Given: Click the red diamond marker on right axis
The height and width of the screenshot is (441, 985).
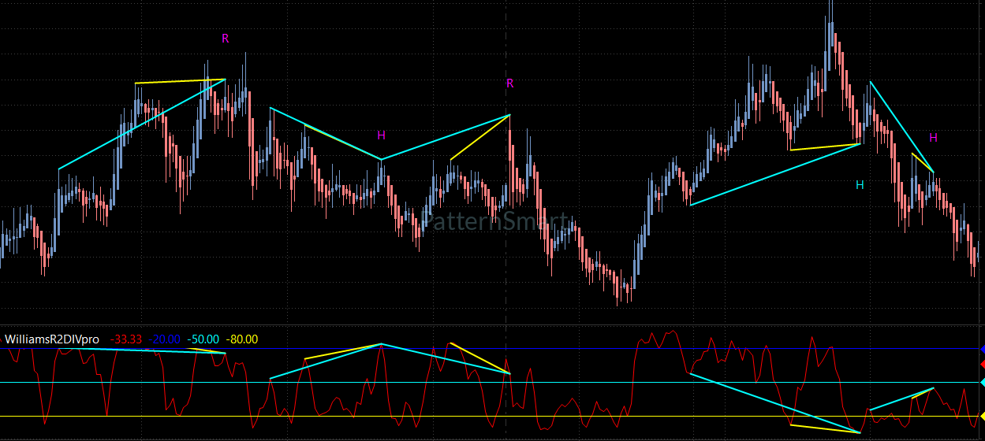Looking at the screenshot, I should click(982, 364).
